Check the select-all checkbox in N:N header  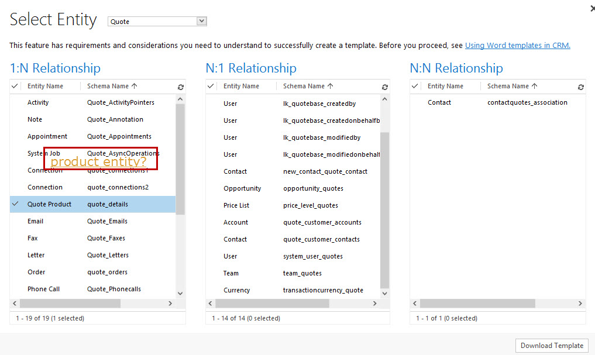(415, 86)
